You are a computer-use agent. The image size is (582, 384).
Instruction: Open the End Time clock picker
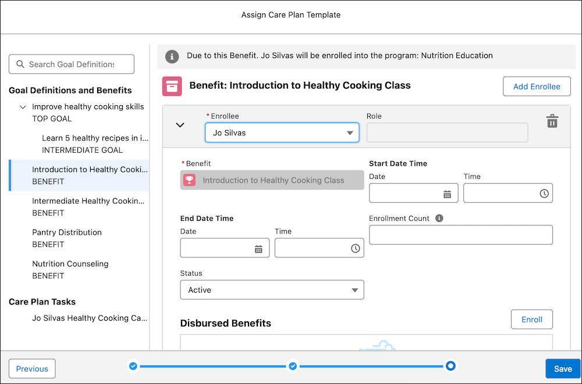pyautogui.click(x=355, y=247)
